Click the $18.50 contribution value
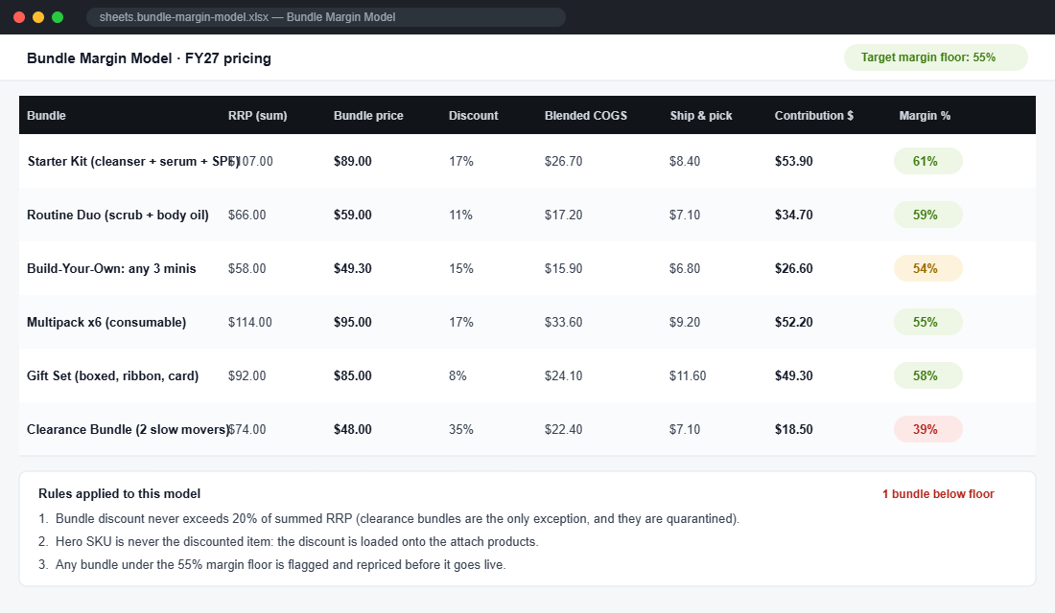The width and height of the screenshot is (1055, 613). pos(794,429)
